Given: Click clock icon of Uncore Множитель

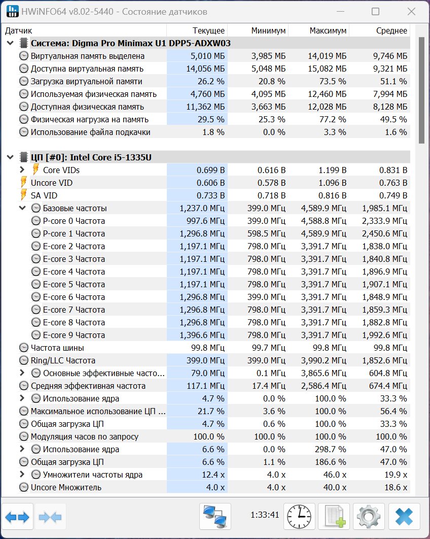Looking at the screenshot, I should 24,487.
